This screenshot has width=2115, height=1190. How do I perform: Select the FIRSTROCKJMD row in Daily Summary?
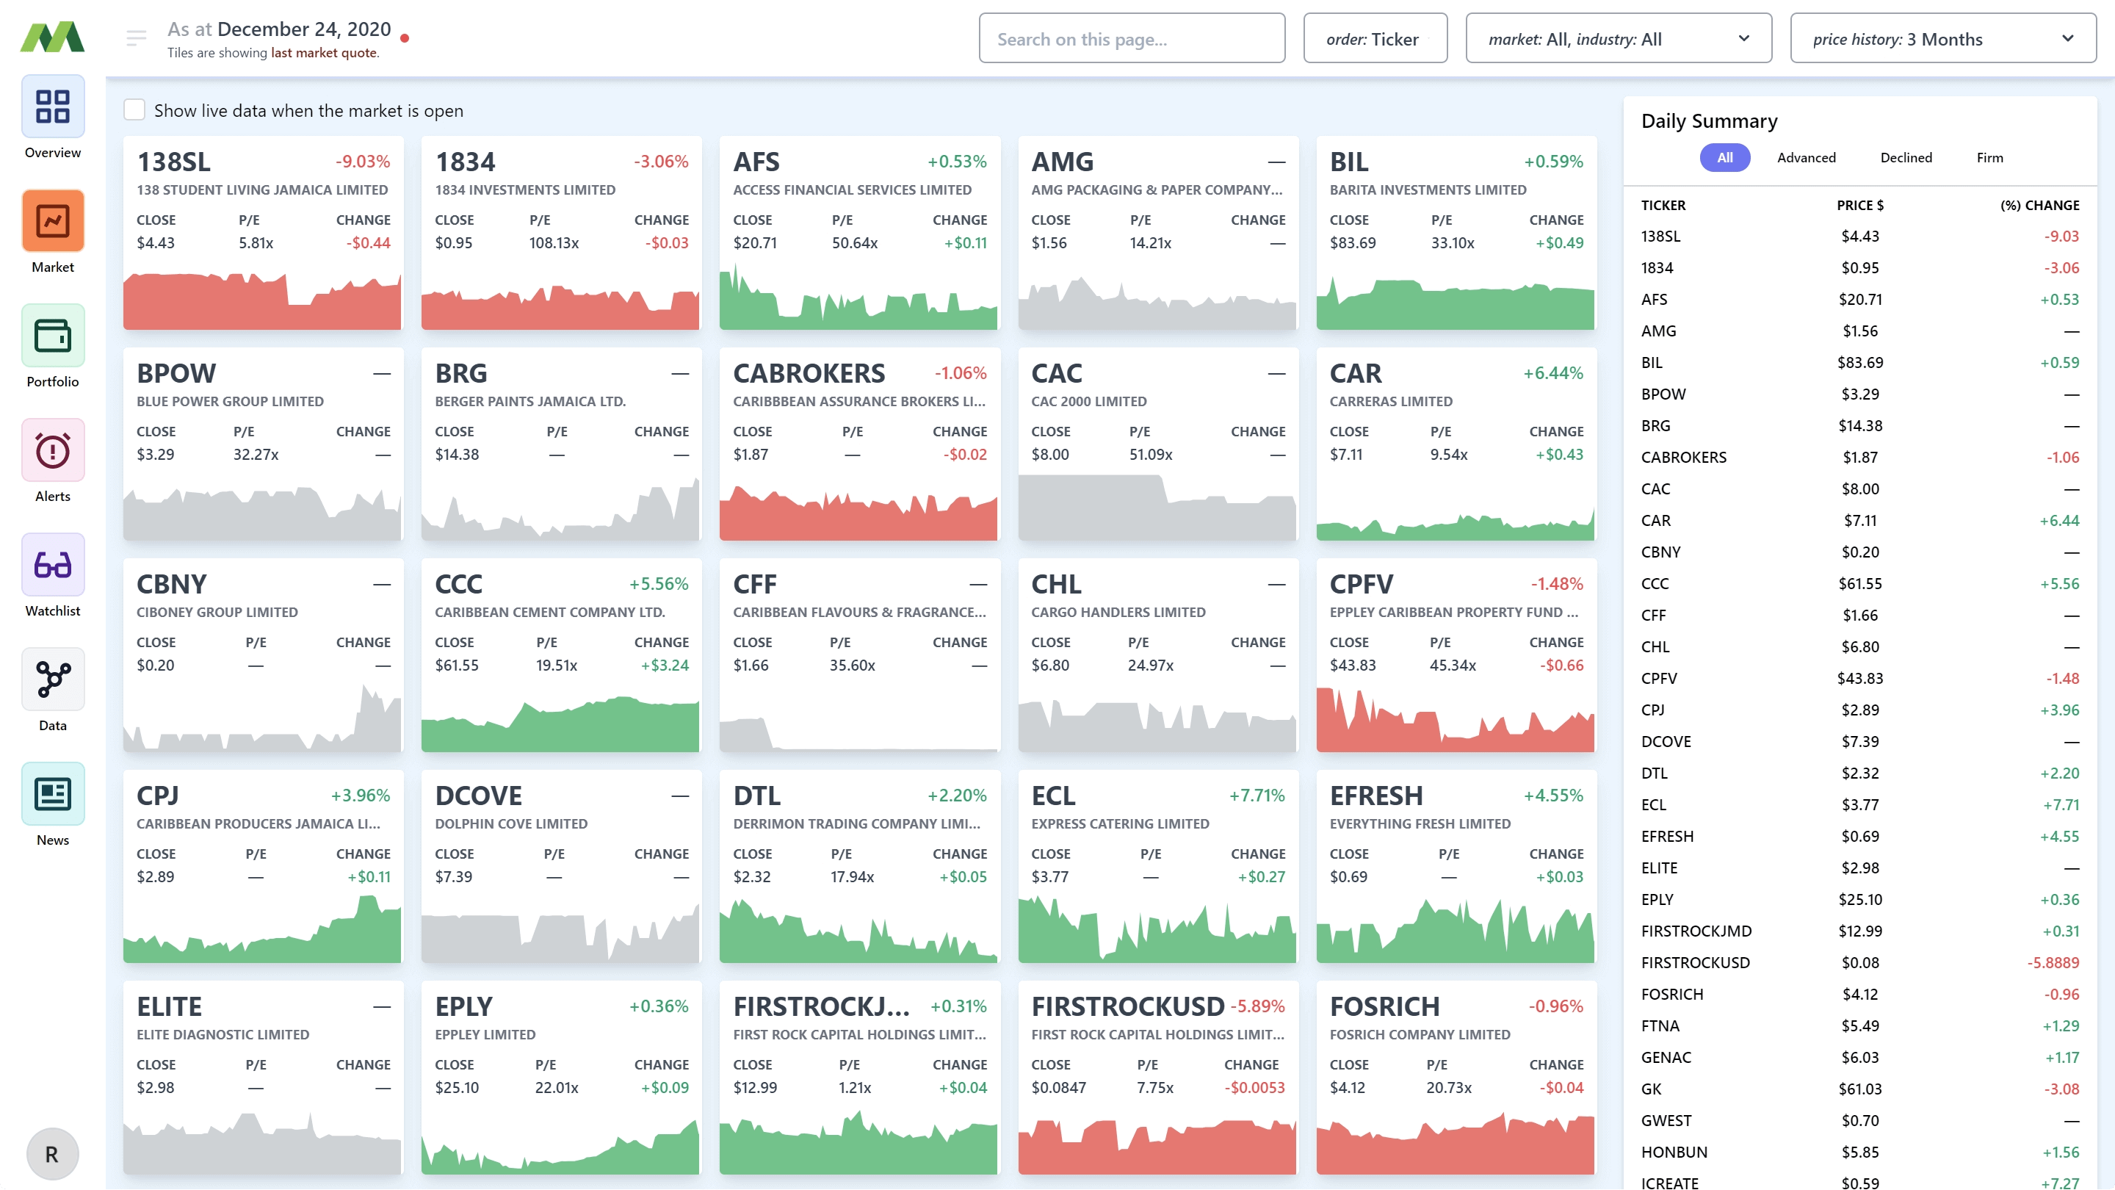(1859, 931)
